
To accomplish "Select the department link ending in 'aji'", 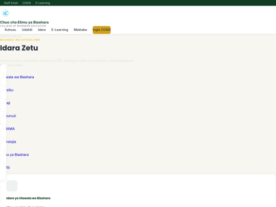I will click(8, 103).
